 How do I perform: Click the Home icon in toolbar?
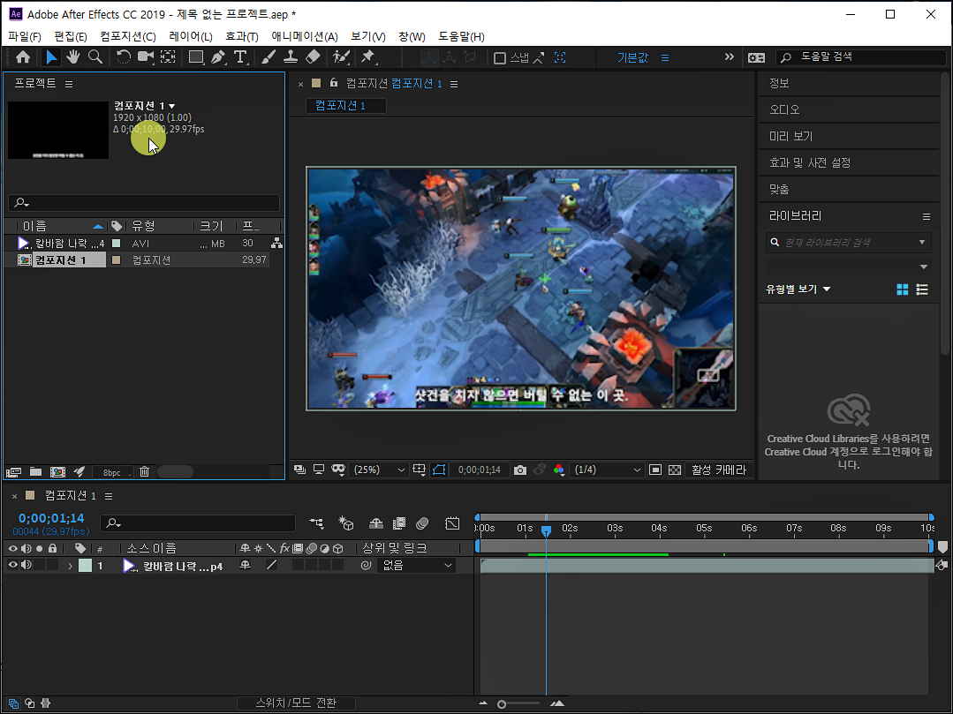pyautogui.click(x=23, y=57)
